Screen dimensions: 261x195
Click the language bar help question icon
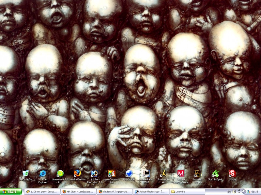pyautogui.click(x=234, y=192)
